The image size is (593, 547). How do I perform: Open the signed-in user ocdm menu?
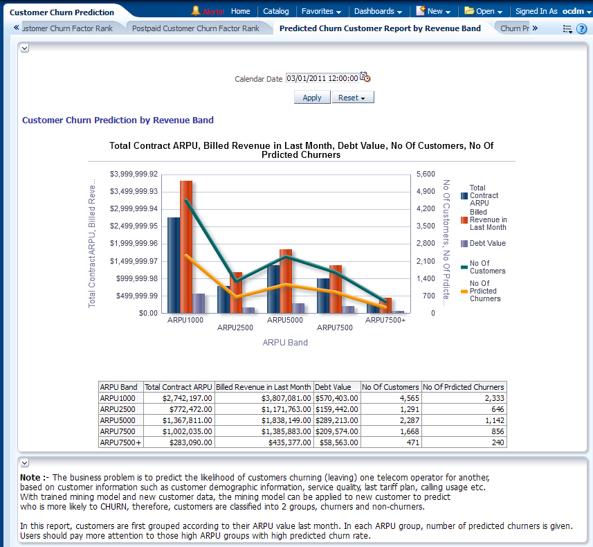[576, 11]
